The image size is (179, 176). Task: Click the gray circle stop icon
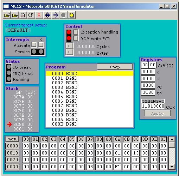click(x=63, y=15)
